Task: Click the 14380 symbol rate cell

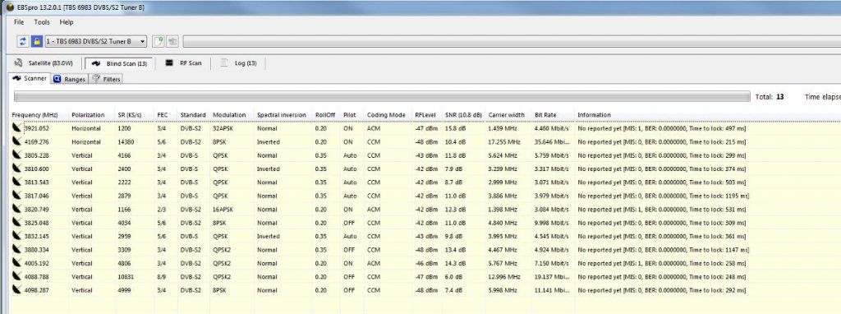Action: tap(126, 141)
